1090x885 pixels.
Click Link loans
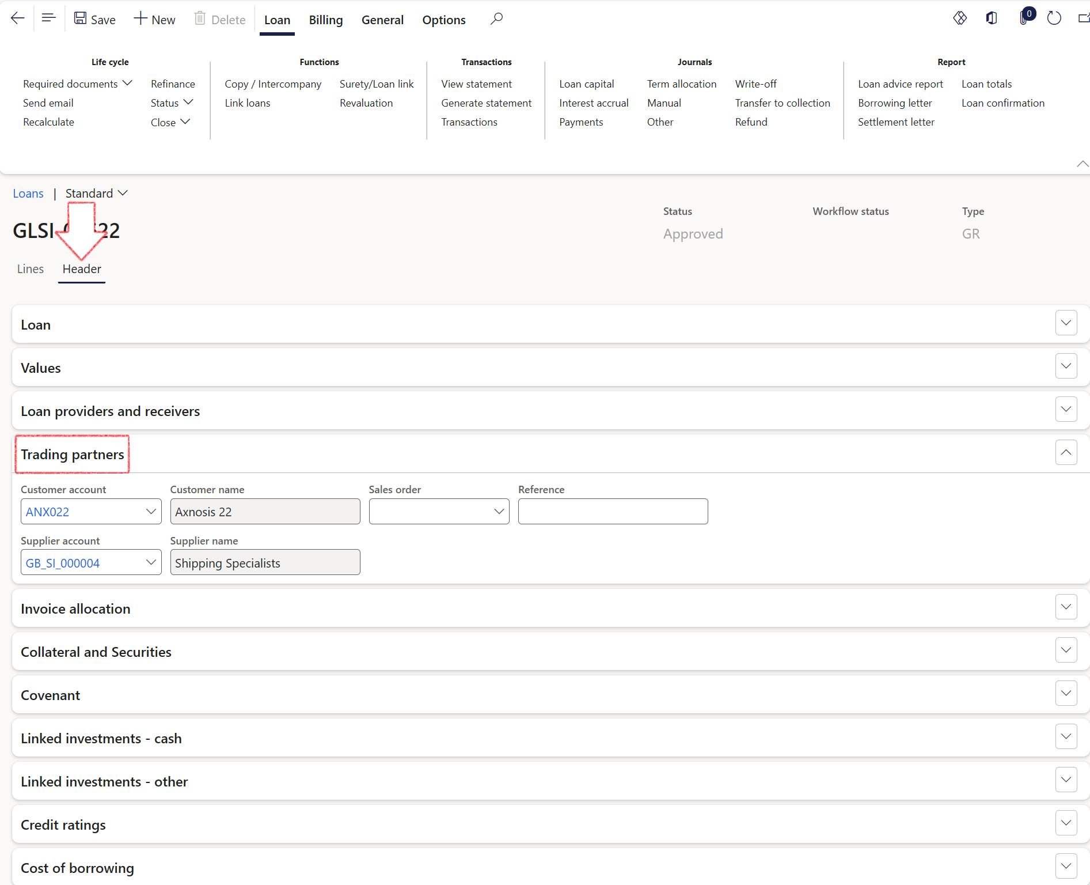(x=248, y=103)
